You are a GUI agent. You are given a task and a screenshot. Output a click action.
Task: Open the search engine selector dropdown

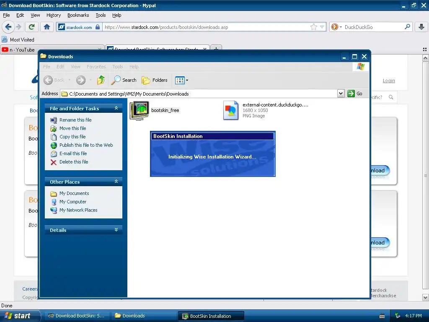tap(341, 27)
